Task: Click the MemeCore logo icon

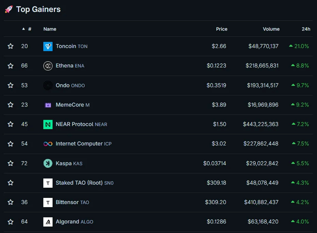Action: pos(48,105)
